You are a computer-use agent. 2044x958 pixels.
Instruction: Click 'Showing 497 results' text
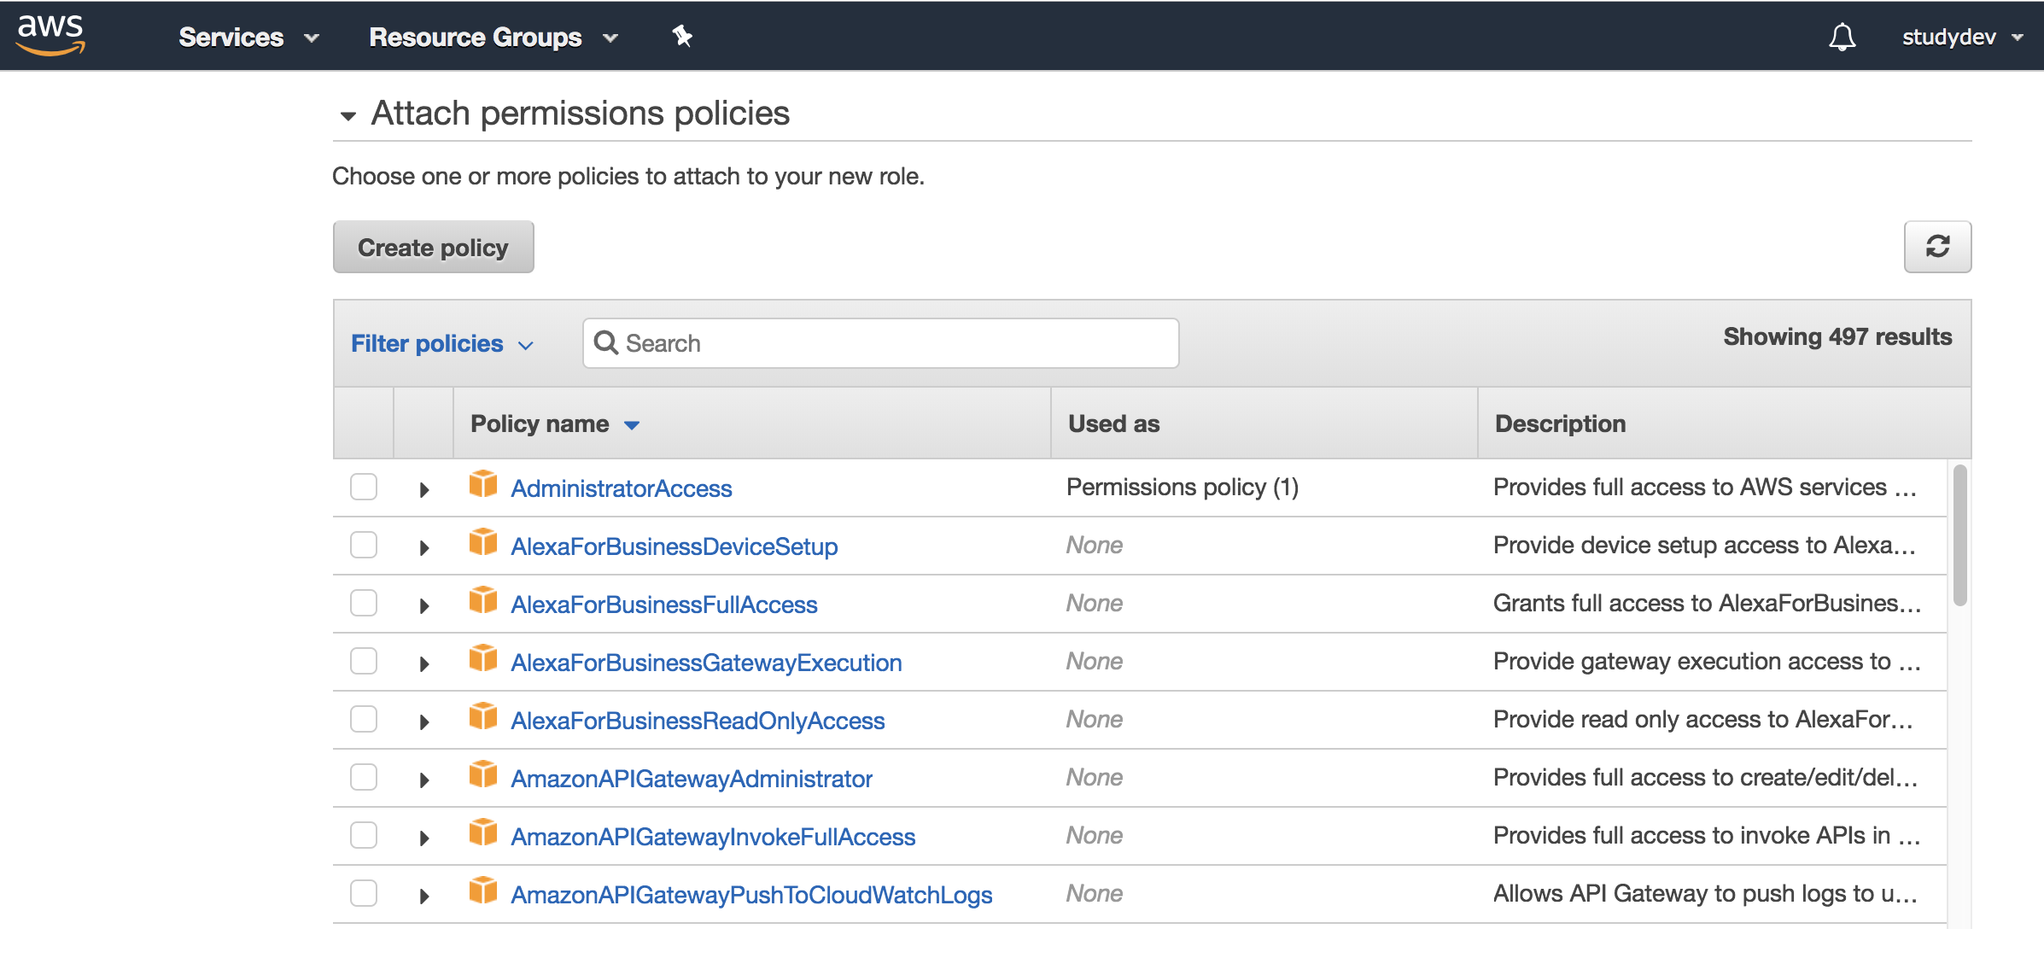click(1837, 337)
